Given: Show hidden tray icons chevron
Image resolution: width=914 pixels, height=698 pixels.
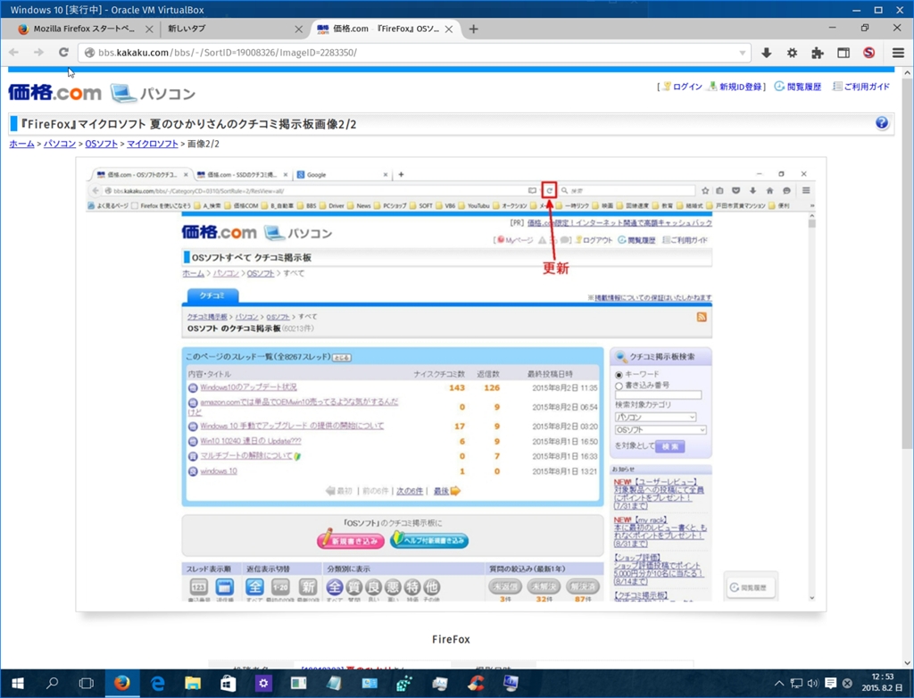Looking at the screenshot, I should tap(779, 684).
